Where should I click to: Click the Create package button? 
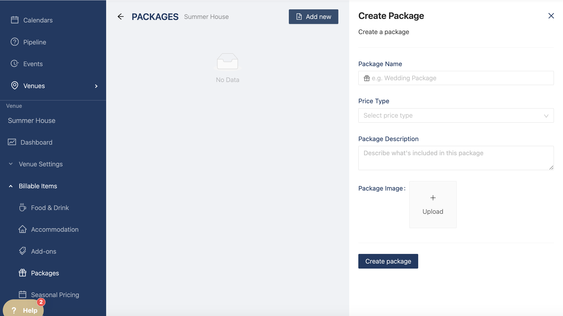(x=388, y=261)
